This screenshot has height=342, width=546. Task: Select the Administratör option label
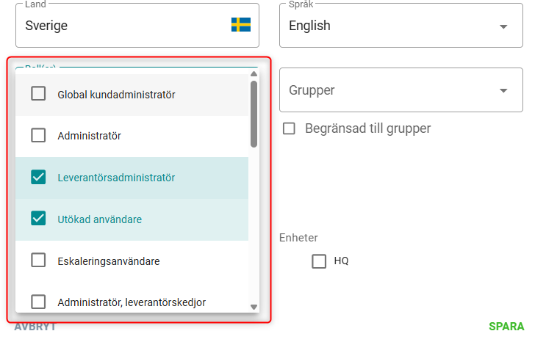click(x=89, y=136)
